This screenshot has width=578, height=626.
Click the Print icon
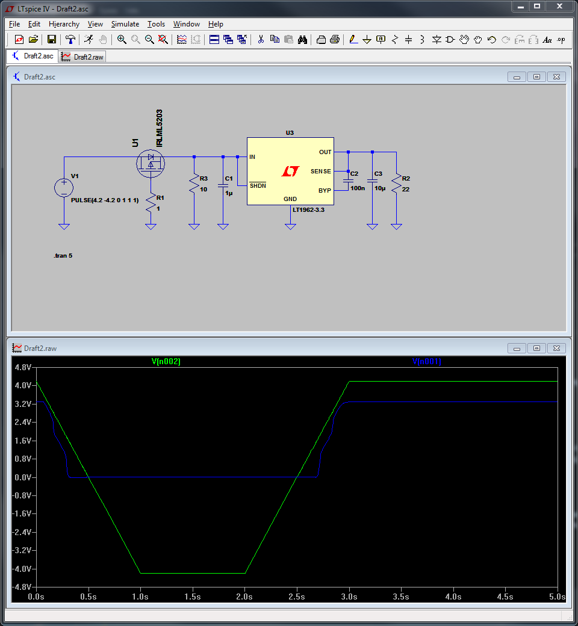click(335, 39)
